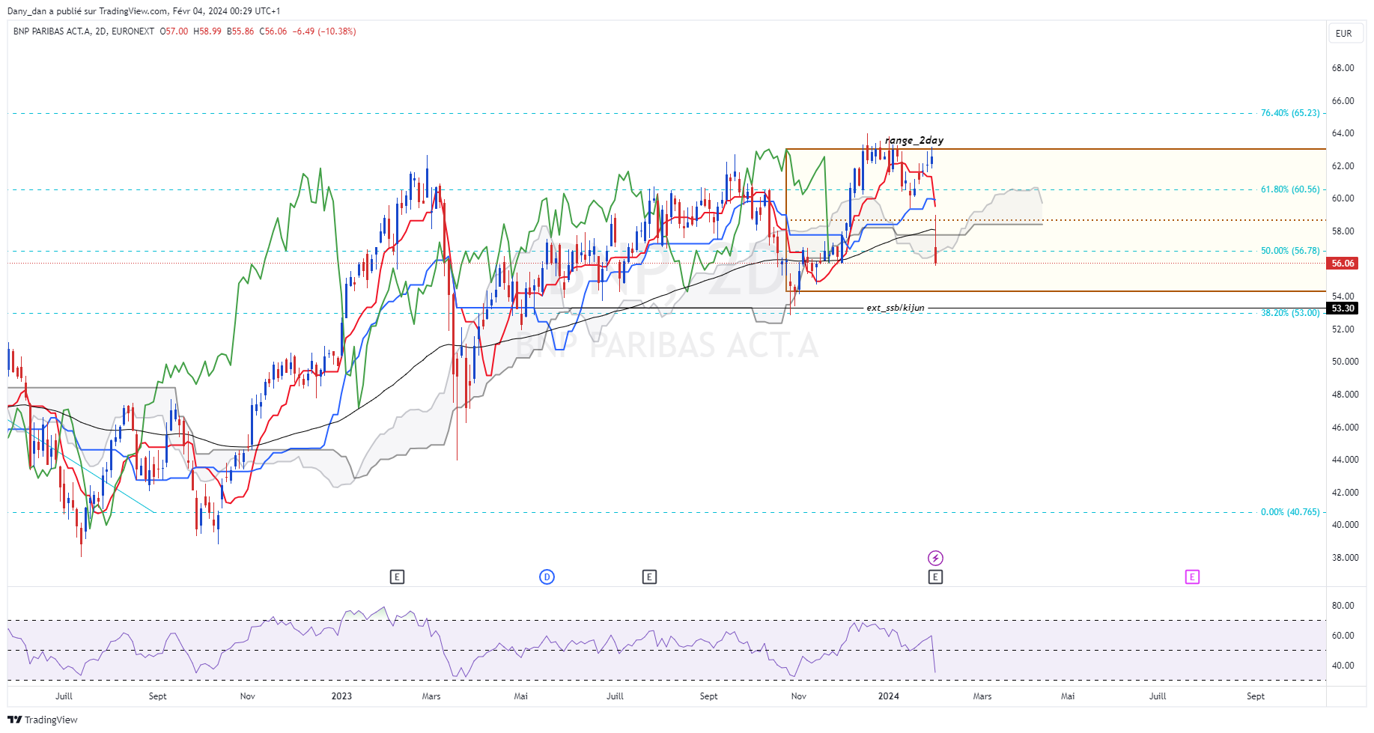Click the 76.40% (65.23) Fibonacci label

(x=1290, y=113)
